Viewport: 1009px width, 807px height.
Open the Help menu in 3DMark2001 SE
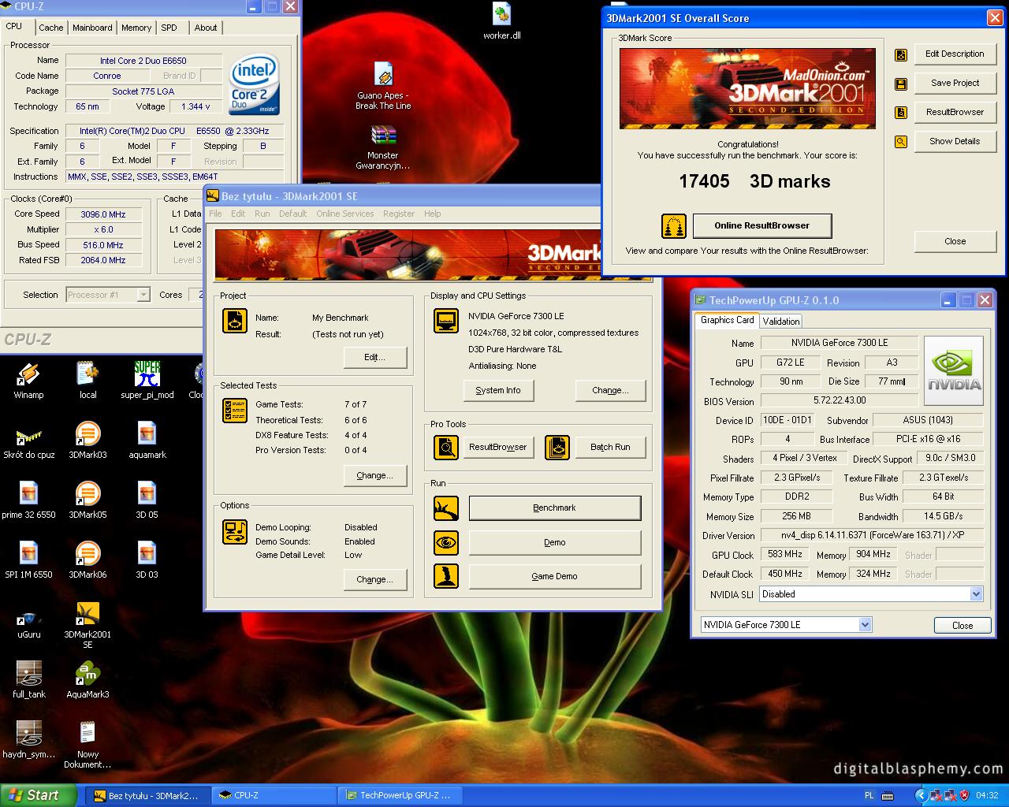(x=432, y=214)
